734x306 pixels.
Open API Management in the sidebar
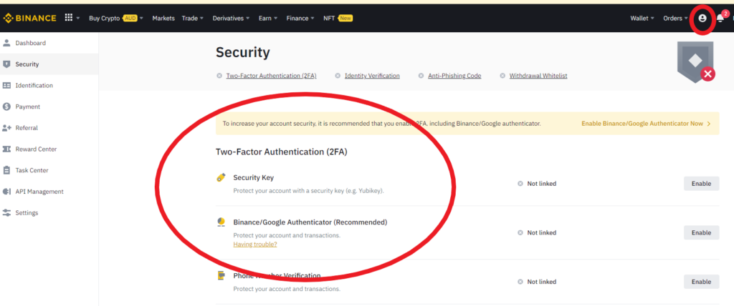tap(39, 192)
